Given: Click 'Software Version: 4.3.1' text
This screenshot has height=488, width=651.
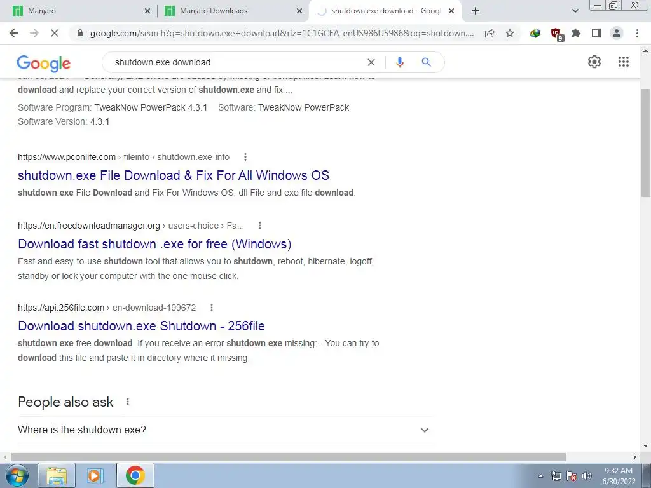Looking at the screenshot, I should pyautogui.click(x=64, y=121).
